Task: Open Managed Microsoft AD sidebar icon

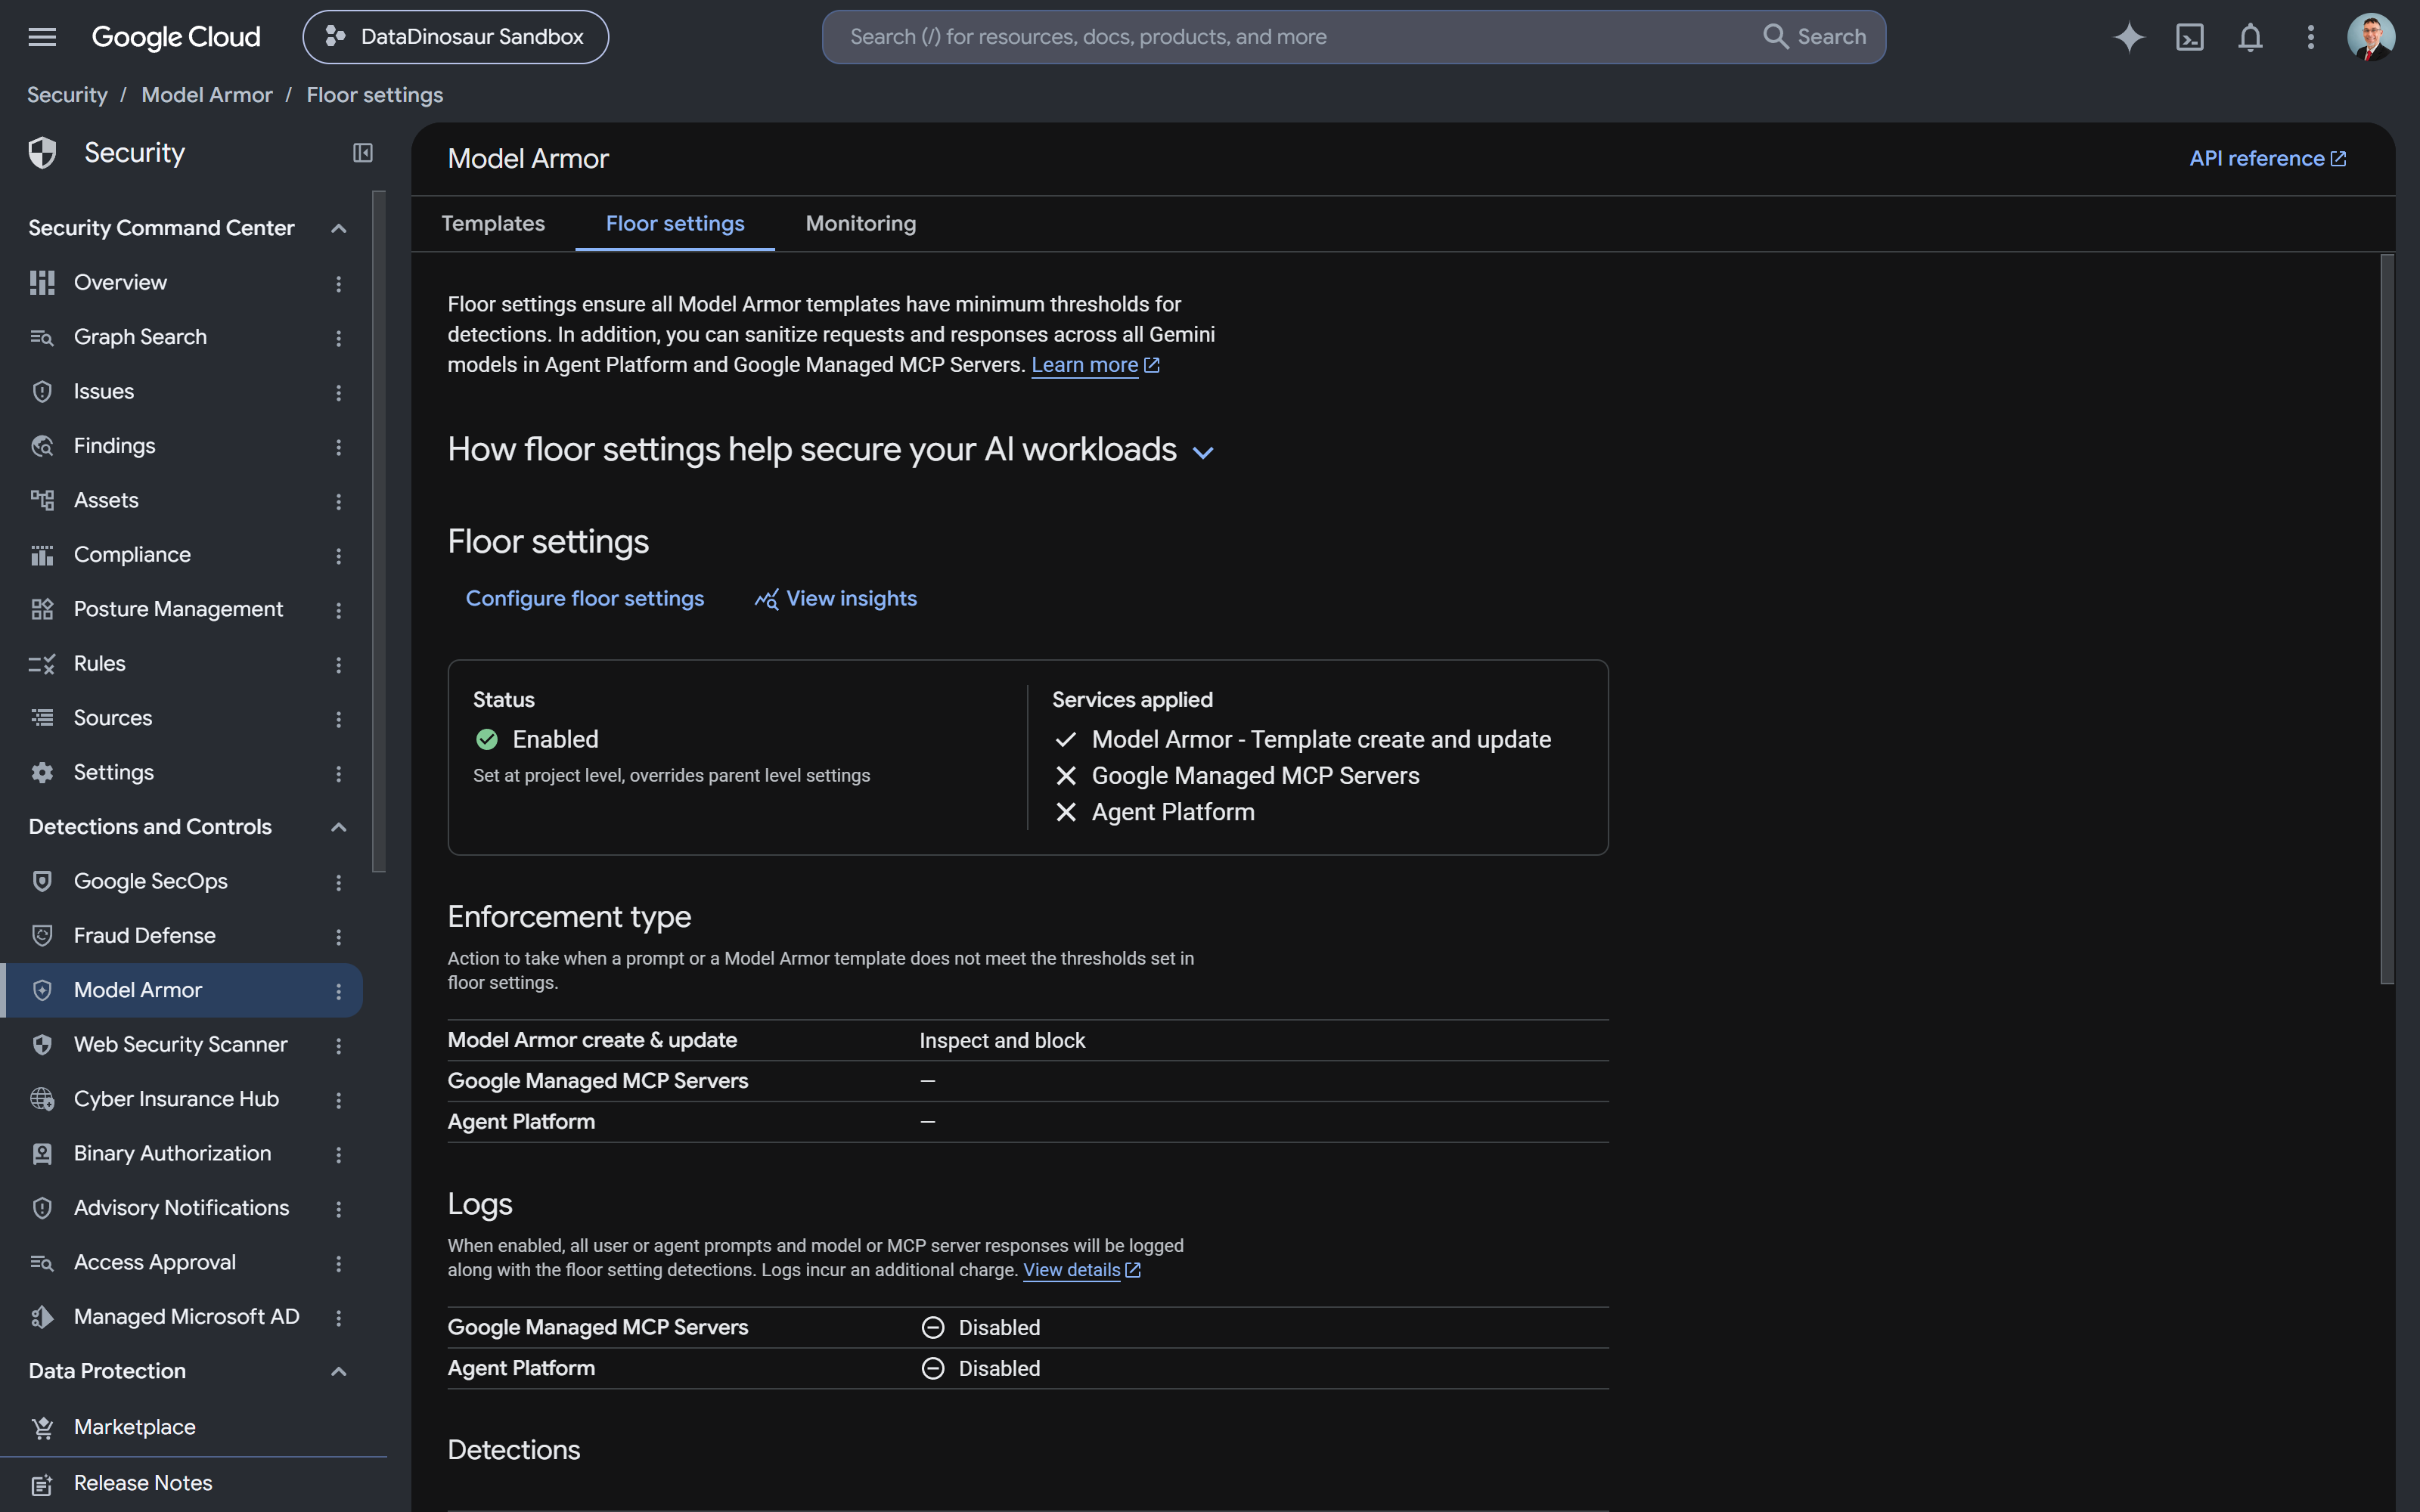Action: pos(42,1317)
